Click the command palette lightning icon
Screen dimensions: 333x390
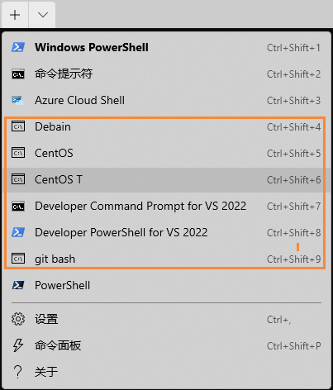tap(18, 345)
